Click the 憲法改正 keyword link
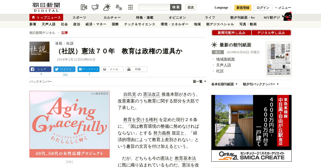 pos(152,94)
